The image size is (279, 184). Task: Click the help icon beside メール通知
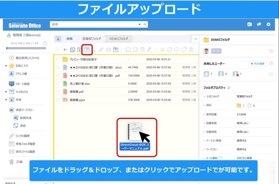[220, 158]
